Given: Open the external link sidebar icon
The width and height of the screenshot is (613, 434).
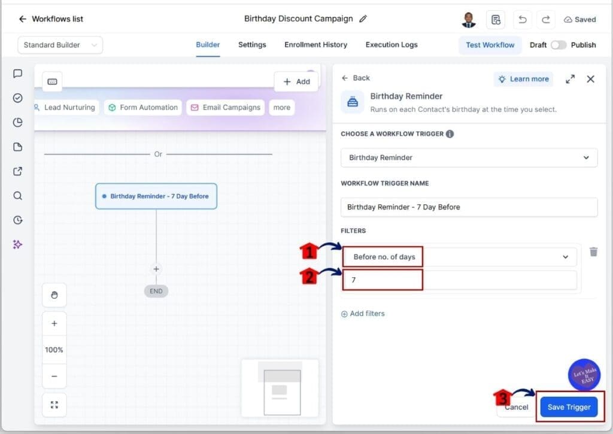Looking at the screenshot, I should [17, 171].
